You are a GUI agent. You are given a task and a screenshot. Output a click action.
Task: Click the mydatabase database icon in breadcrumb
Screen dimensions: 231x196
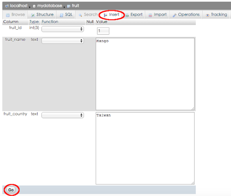tap(34, 6)
